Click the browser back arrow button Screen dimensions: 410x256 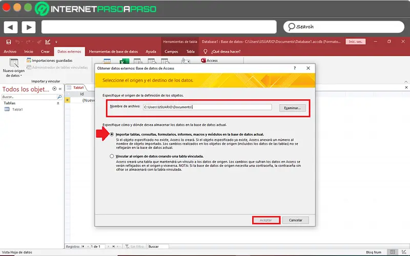tap(10, 27)
